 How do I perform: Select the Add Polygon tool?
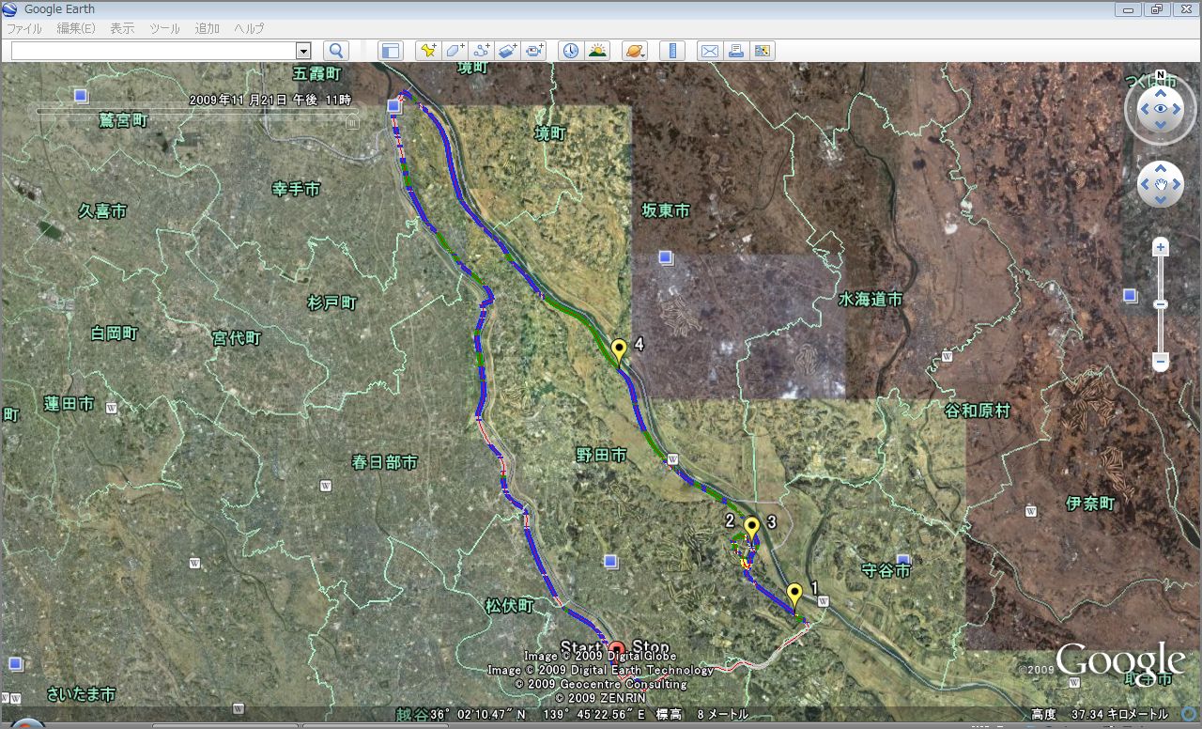pos(455,51)
